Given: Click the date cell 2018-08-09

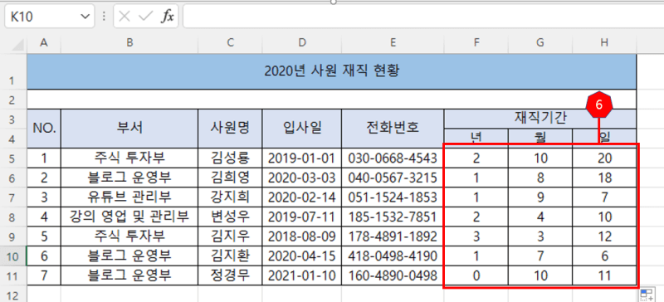Looking at the screenshot, I should click(x=301, y=236).
